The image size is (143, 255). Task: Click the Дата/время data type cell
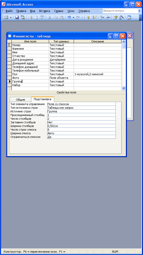(x=61, y=60)
